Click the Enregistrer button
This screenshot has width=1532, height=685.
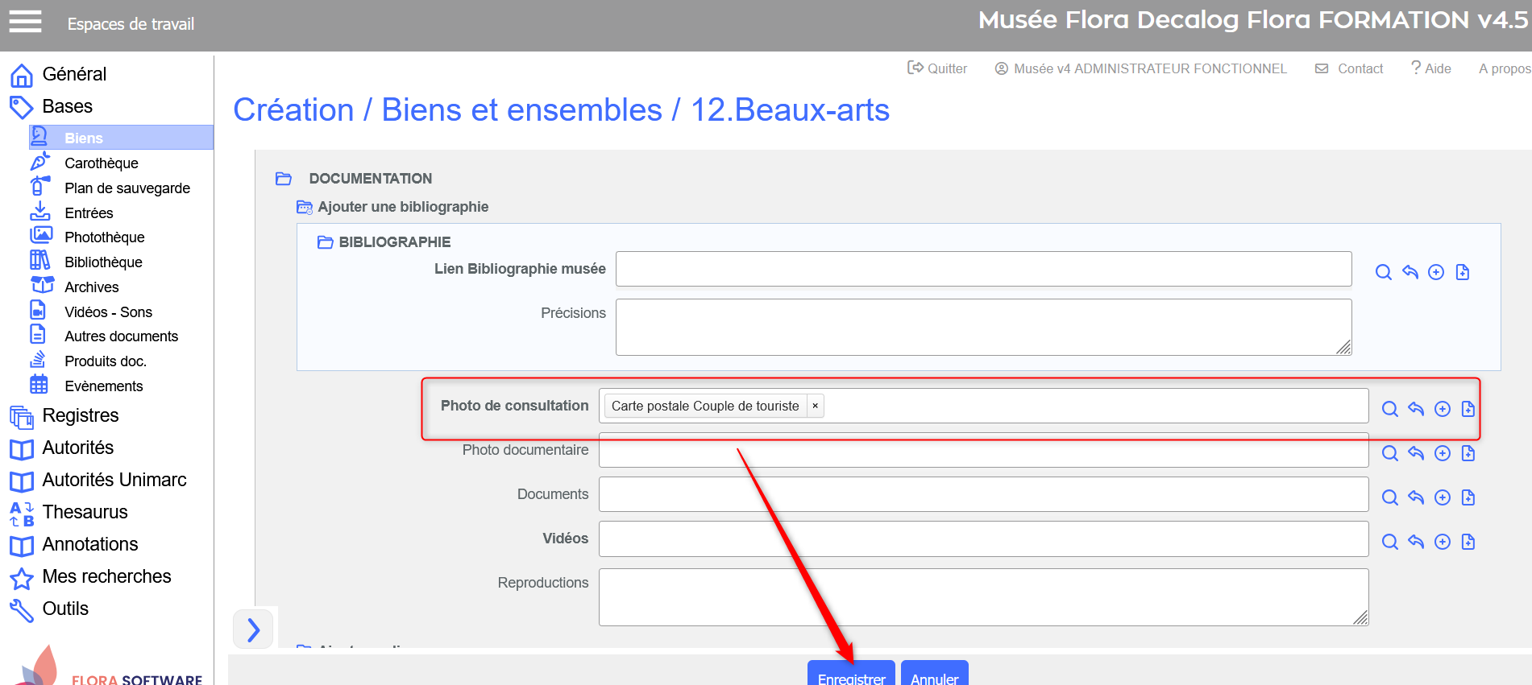tap(851, 675)
